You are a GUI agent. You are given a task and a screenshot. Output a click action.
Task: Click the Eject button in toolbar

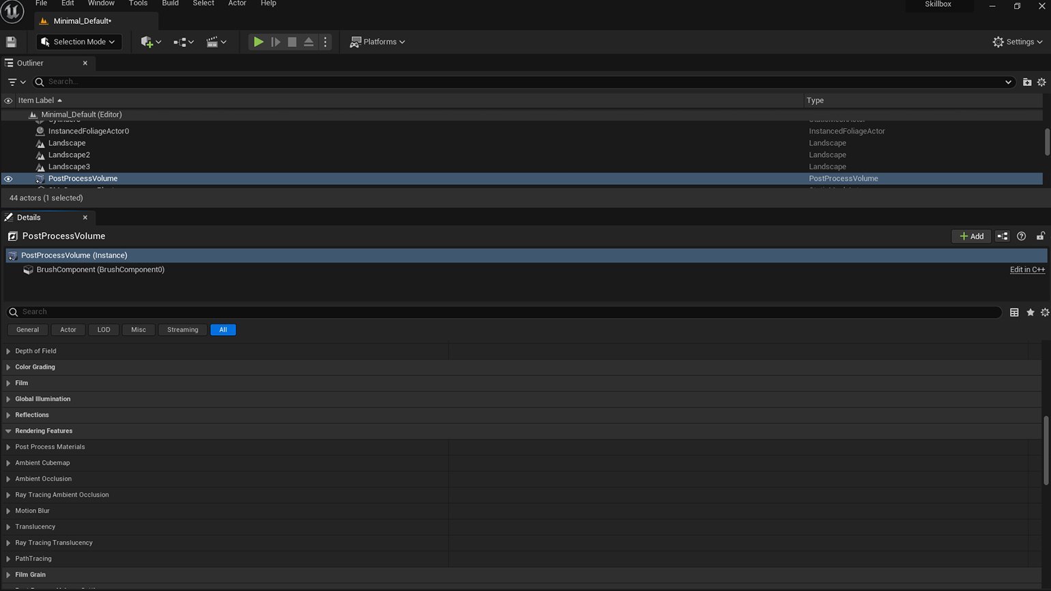point(308,42)
